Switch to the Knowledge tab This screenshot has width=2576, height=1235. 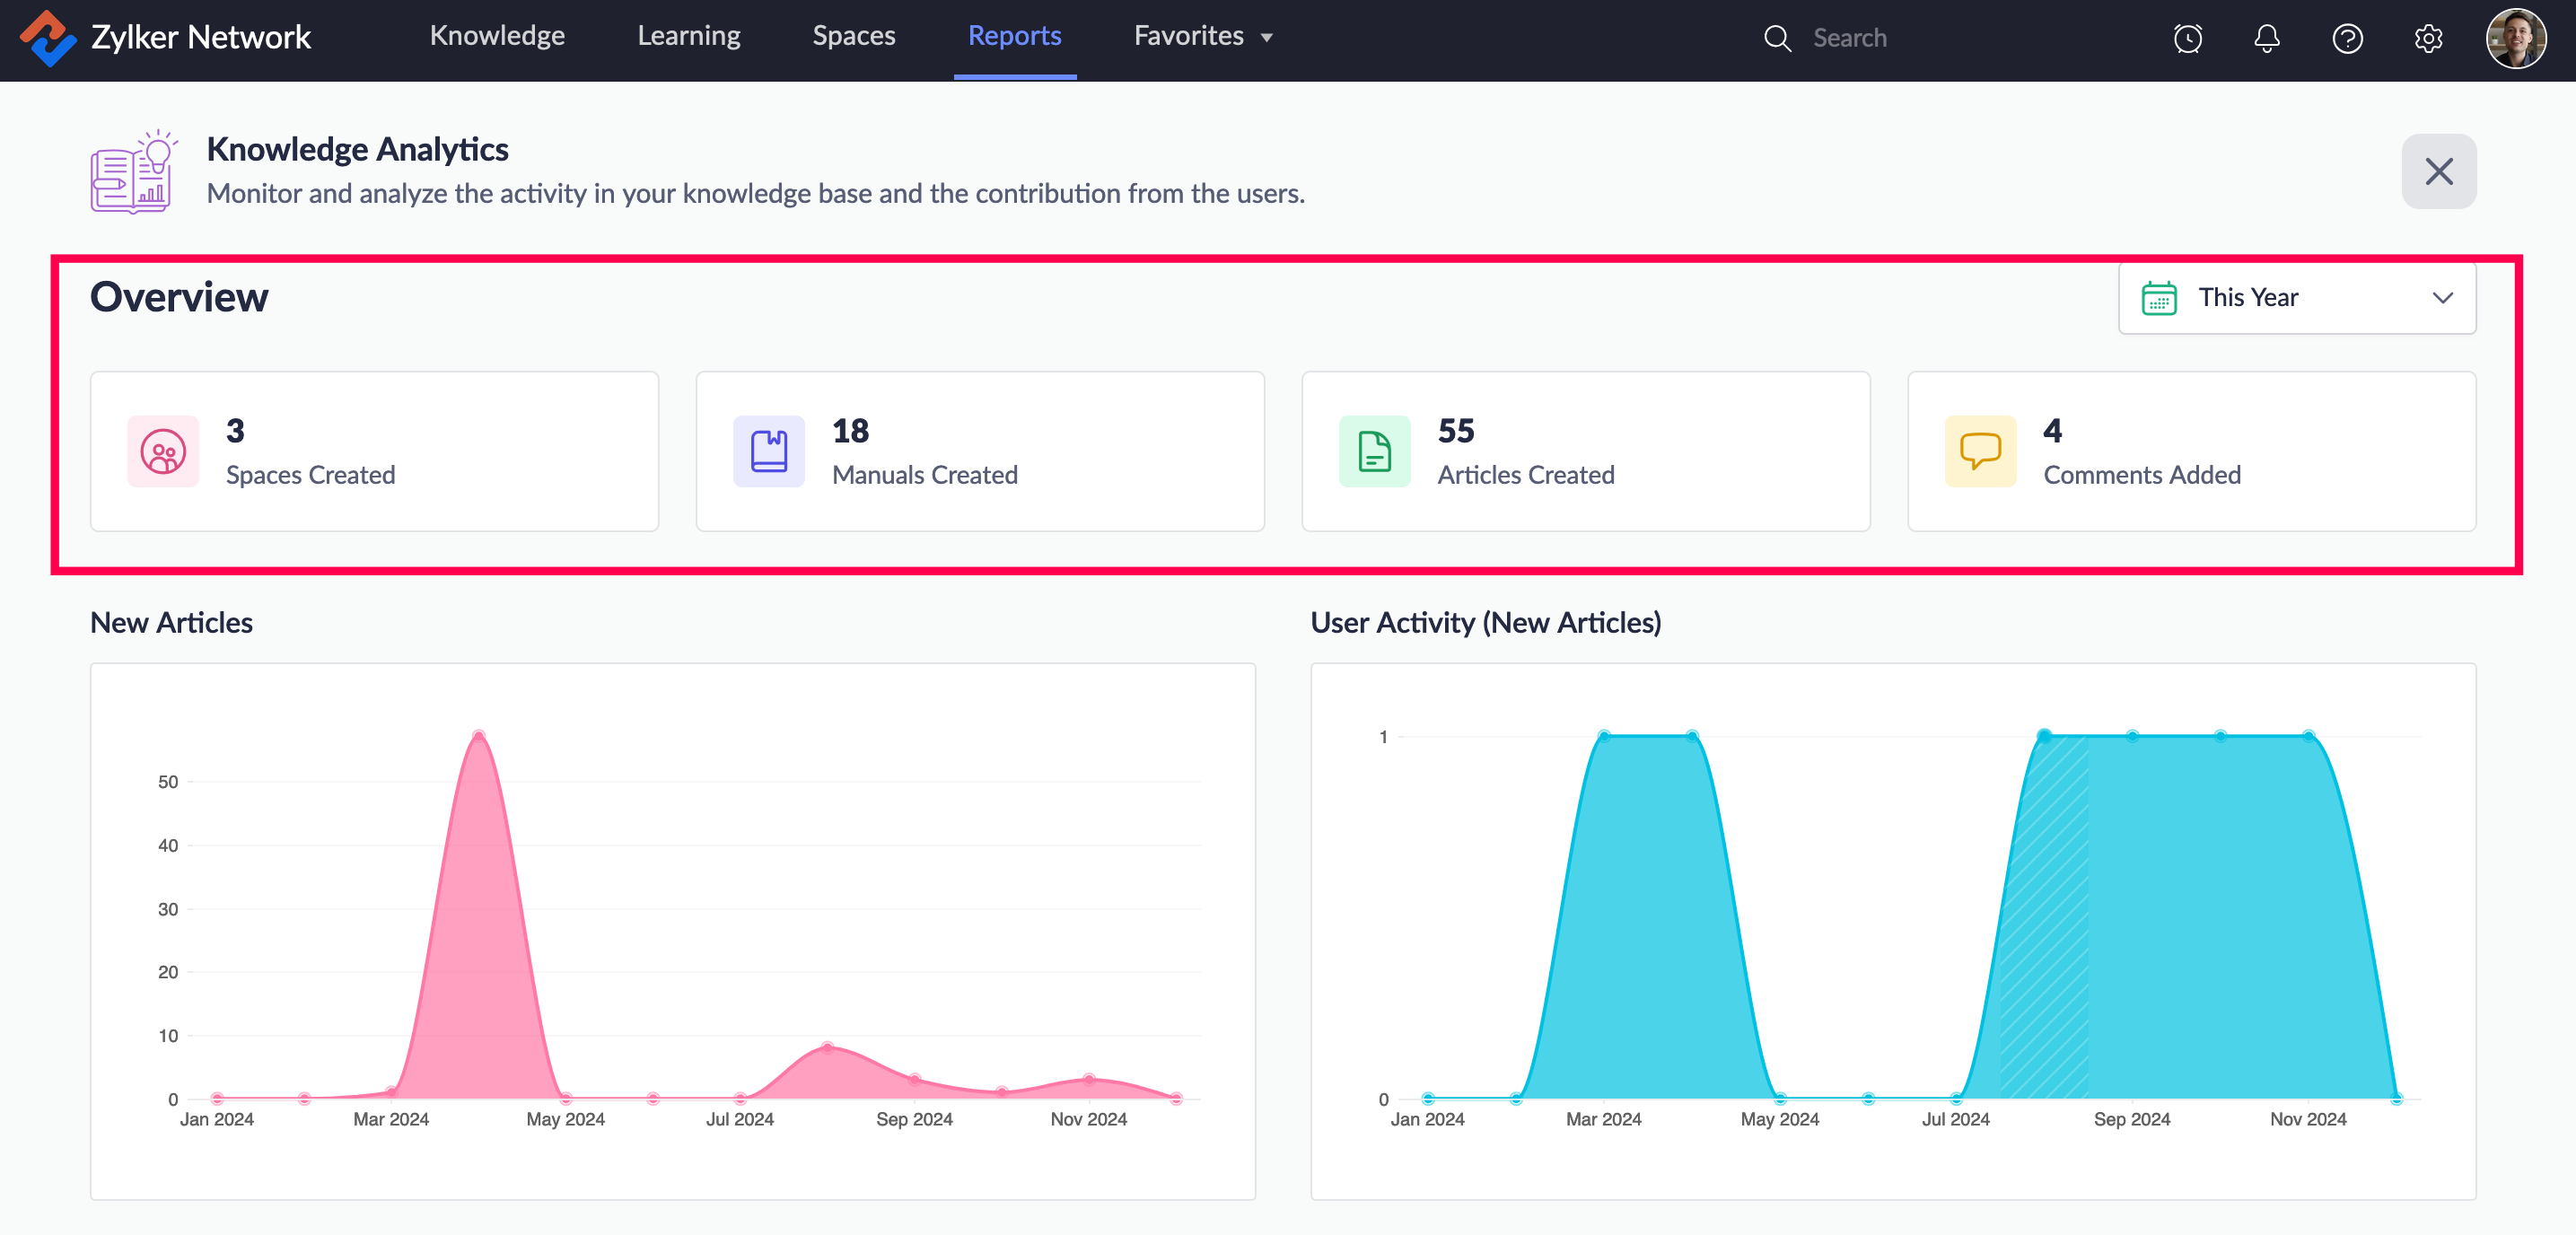(497, 37)
